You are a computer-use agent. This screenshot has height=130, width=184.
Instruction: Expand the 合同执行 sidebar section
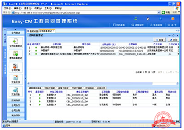[x=16, y=105]
